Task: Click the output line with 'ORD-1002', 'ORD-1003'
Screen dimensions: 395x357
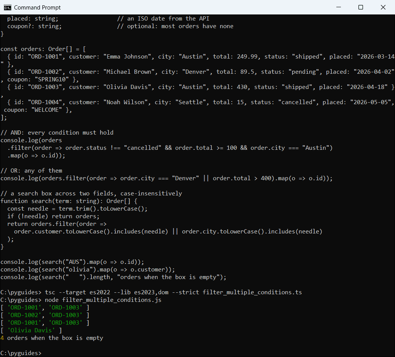Action: (x=45, y=315)
